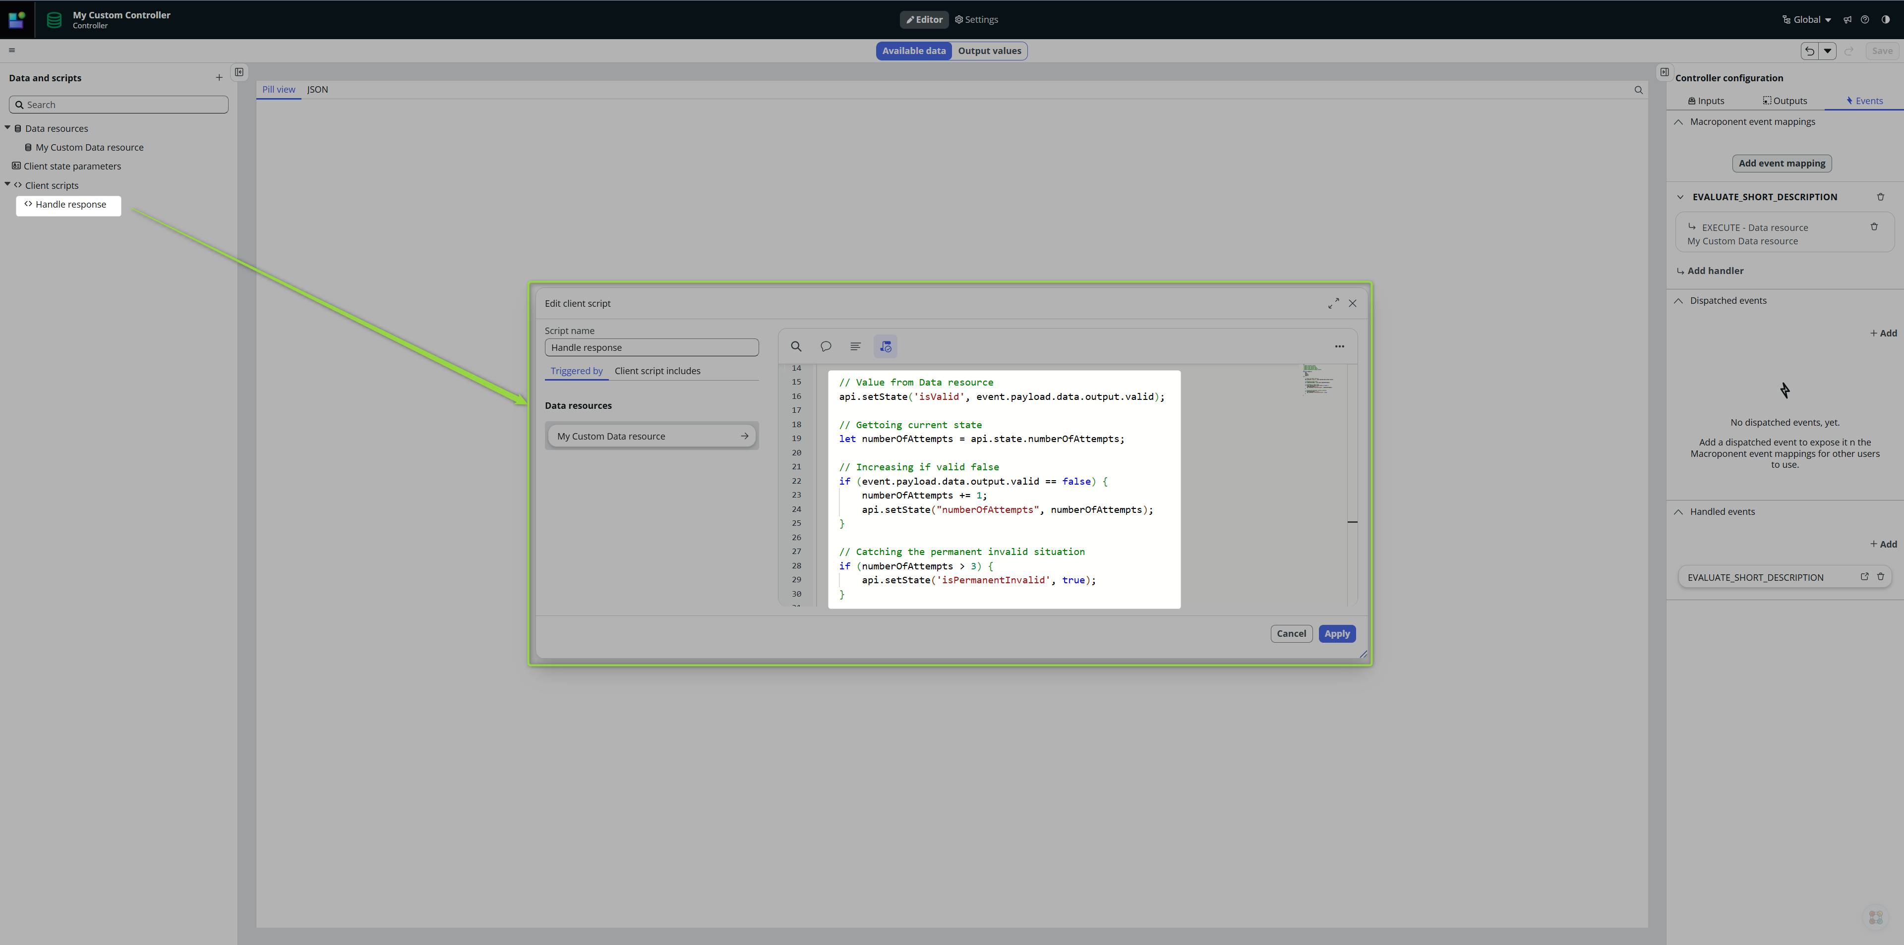
Task: Collapse the Dispatched events section
Action: click(x=1678, y=301)
